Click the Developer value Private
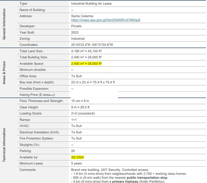The width and height of the screenshot is (207, 183). [x=76, y=26]
